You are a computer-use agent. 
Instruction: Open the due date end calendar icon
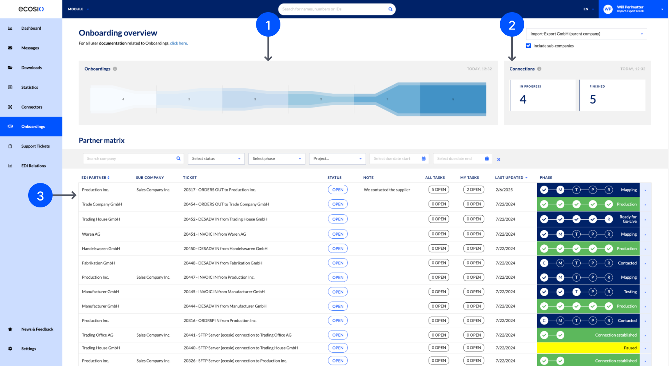[x=487, y=159]
